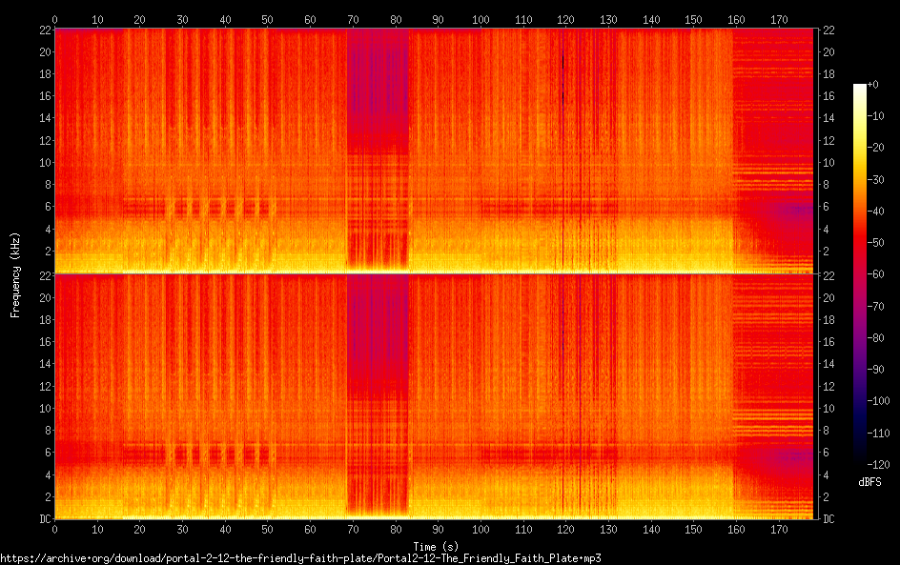Click the 0 origin tick on the bottom time axis
This screenshot has width=900, height=565.
pyautogui.click(x=54, y=530)
